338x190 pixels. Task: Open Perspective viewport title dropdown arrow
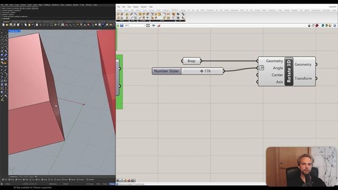(x=20, y=31)
